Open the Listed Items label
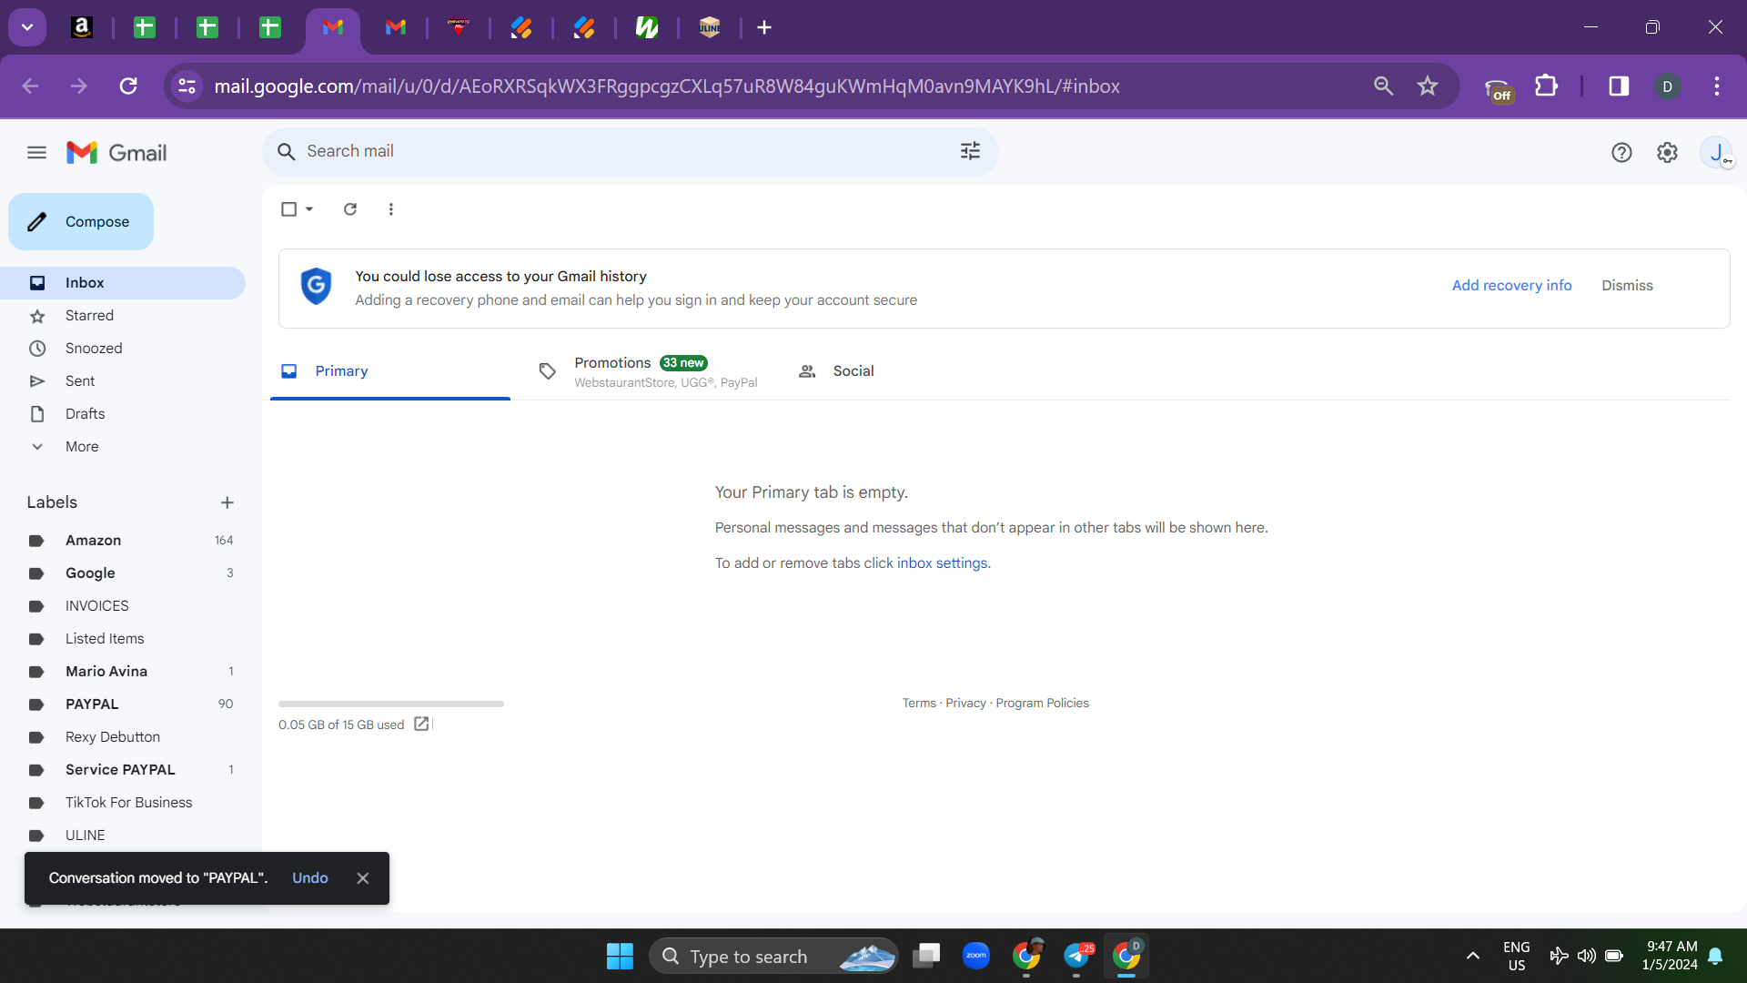The image size is (1747, 983). [x=105, y=638]
